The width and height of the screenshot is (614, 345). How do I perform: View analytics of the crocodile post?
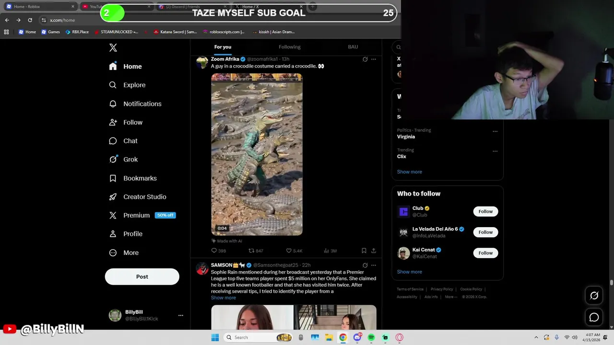click(x=330, y=251)
